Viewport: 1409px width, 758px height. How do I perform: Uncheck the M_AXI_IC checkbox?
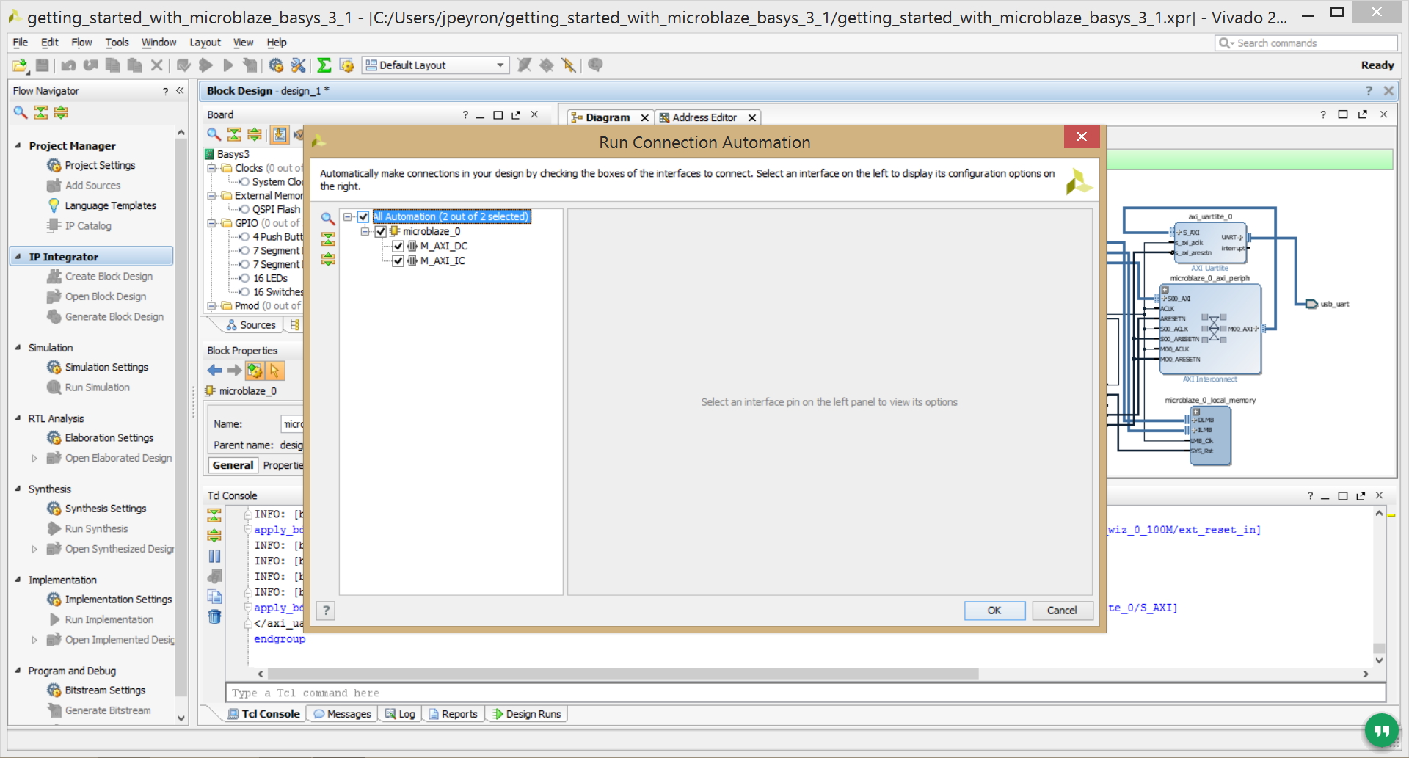point(398,260)
